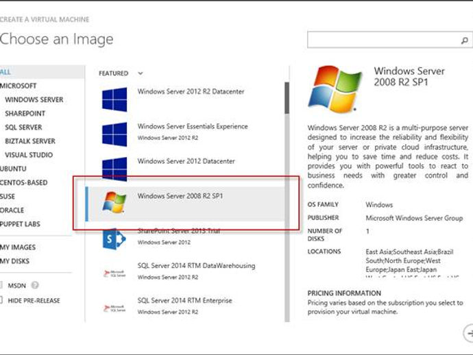Select the Microsoft category
The height and width of the screenshot is (355, 473).
18,86
